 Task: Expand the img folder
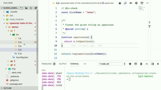[x=6, y=69]
